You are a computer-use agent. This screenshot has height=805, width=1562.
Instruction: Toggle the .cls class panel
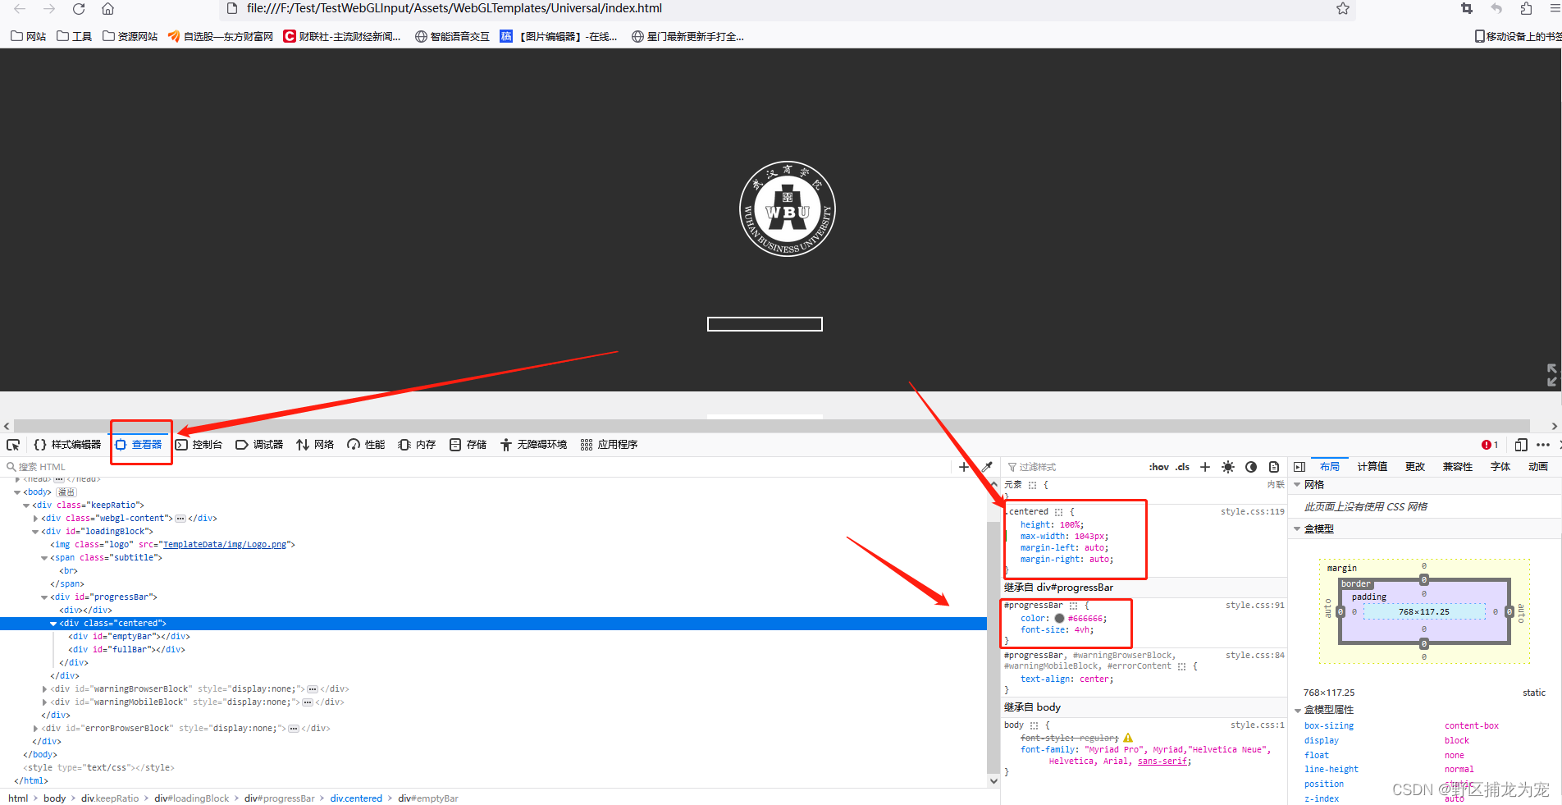pos(1181,466)
